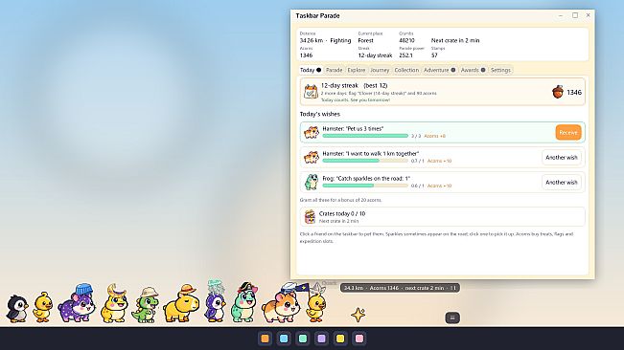View the Awards tab
The height and width of the screenshot is (350, 624).
click(473, 70)
